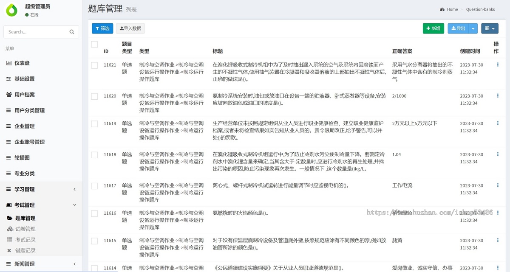Open actions menu for row 11620
Image resolution: width=510 pixels, height=272 pixels.
coord(498,96)
